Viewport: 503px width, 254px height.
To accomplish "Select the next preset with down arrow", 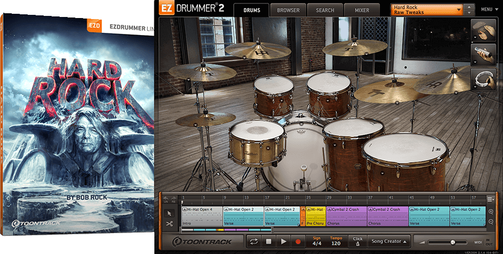I will pyautogui.click(x=469, y=12).
